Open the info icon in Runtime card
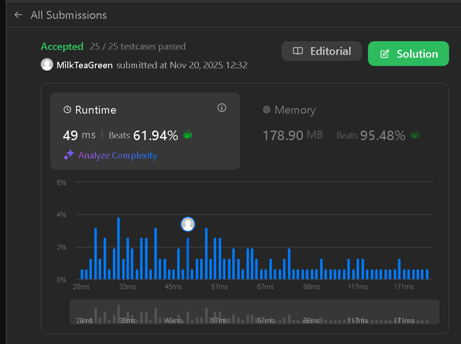 (x=222, y=108)
